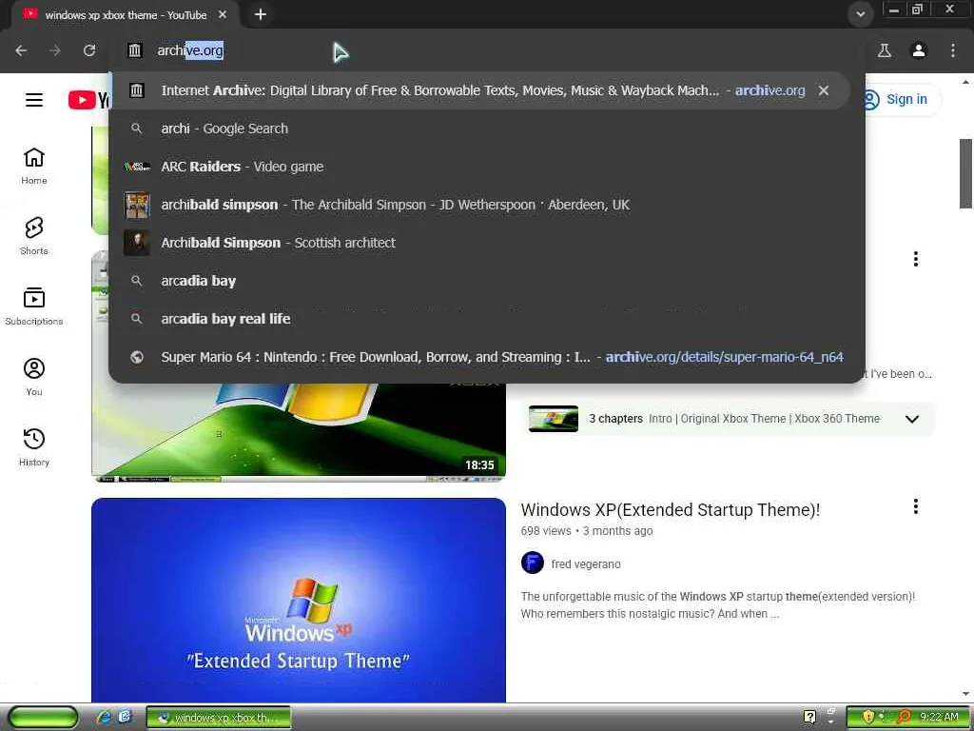Click the 9:22 AM taskbar clock

click(939, 718)
